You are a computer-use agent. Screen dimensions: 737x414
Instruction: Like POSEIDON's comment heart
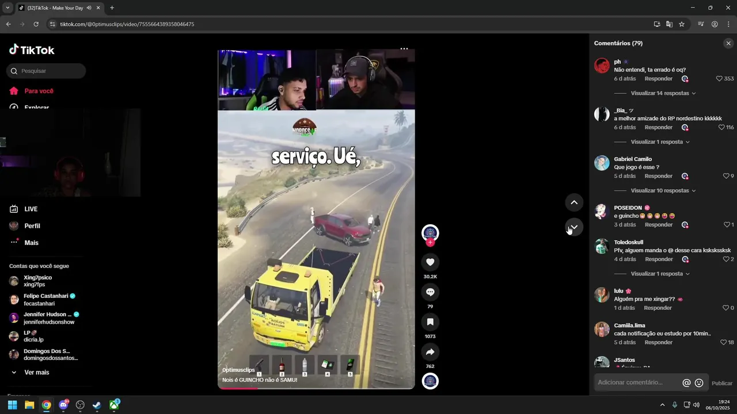pyautogui.click(x=727, y=225)
